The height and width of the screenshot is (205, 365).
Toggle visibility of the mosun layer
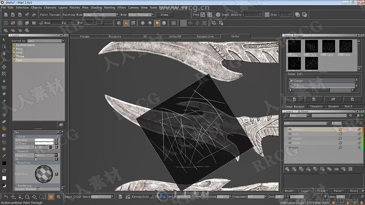290,143
